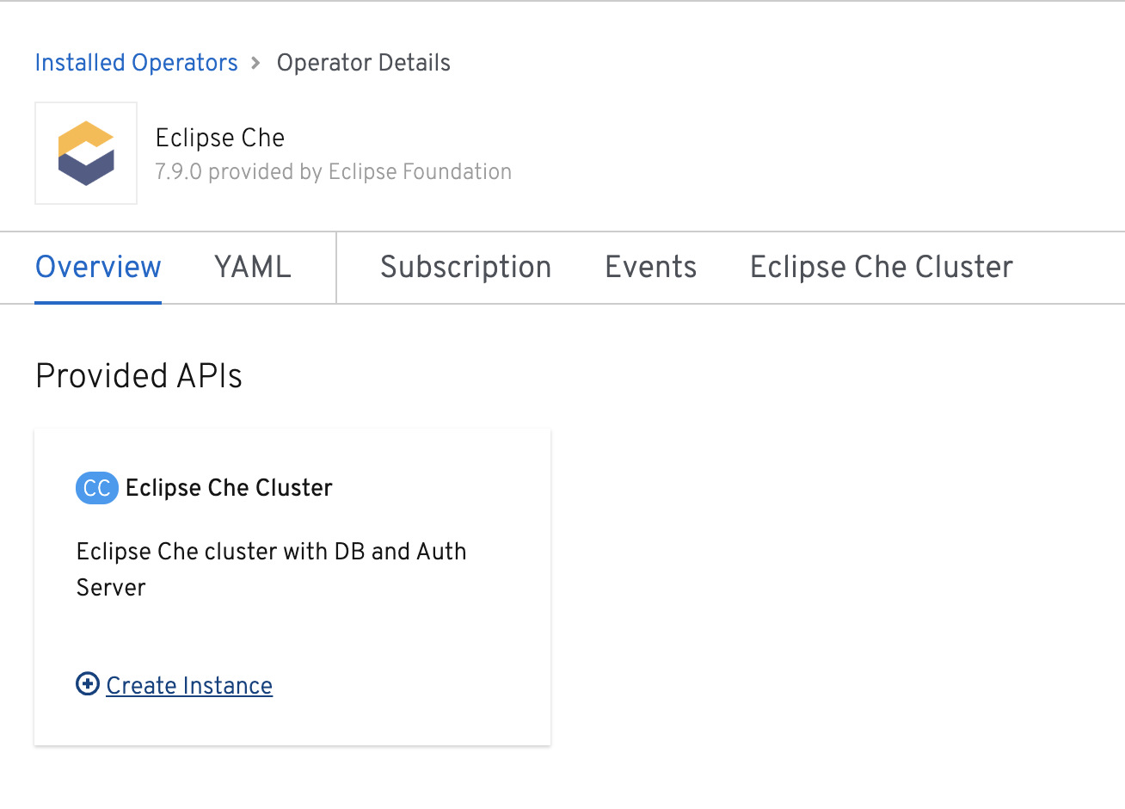Click the Eclipse Che hexagon logo image
Screen dimensions: 1125x809
pyautogui.click(x=85, y=153)
